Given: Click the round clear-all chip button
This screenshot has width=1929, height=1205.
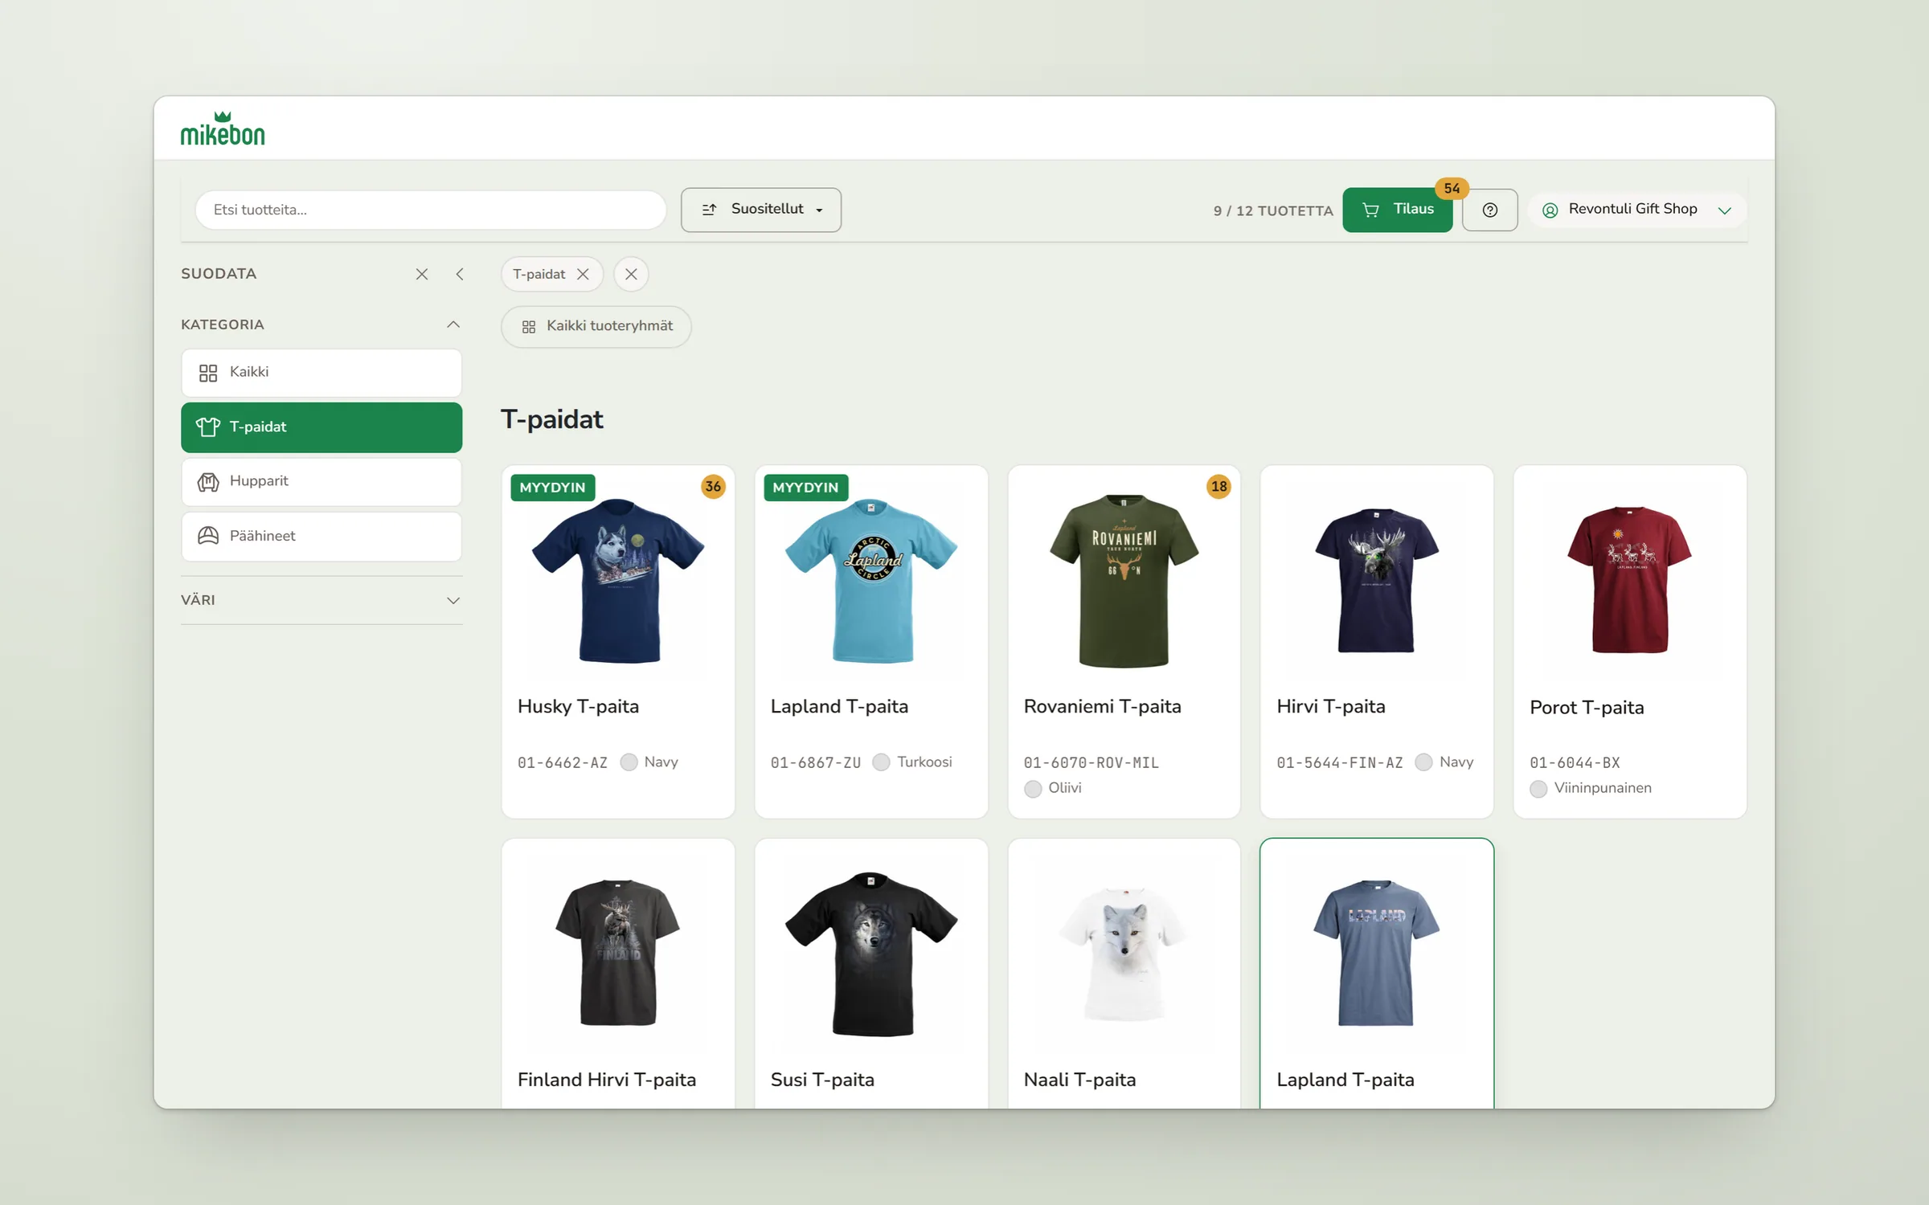Looking at the screenshot, I should tap(631, 274).
